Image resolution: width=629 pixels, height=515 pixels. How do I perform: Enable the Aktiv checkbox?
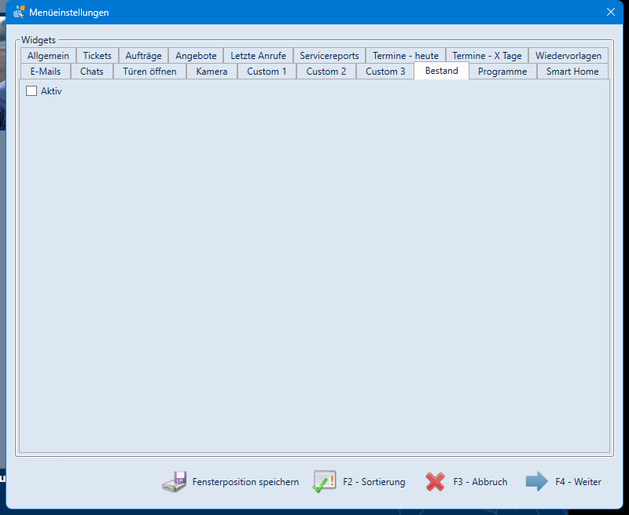tap(31, 91)
